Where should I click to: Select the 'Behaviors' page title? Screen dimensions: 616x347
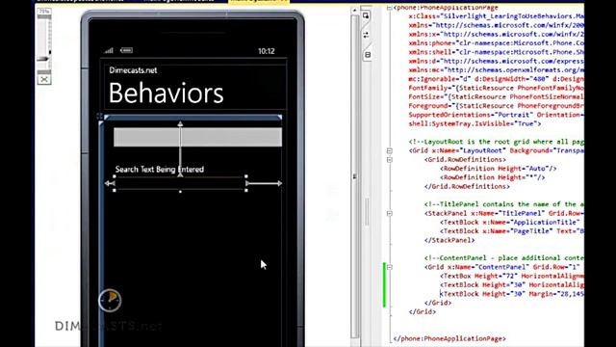point(166,93)
